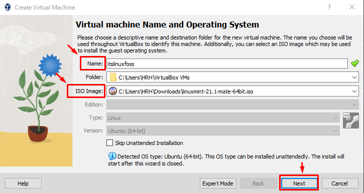Click the Edition: label
Image resolution: width=364 pixels, height=193 pixels.
coord(93,104)
